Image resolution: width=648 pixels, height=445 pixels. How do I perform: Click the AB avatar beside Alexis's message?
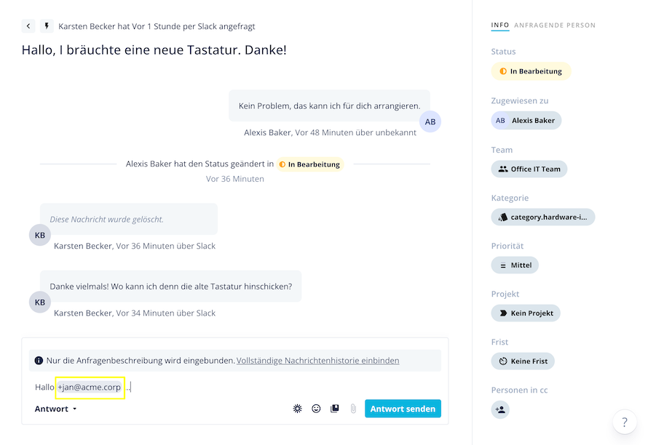click(430, 121)
